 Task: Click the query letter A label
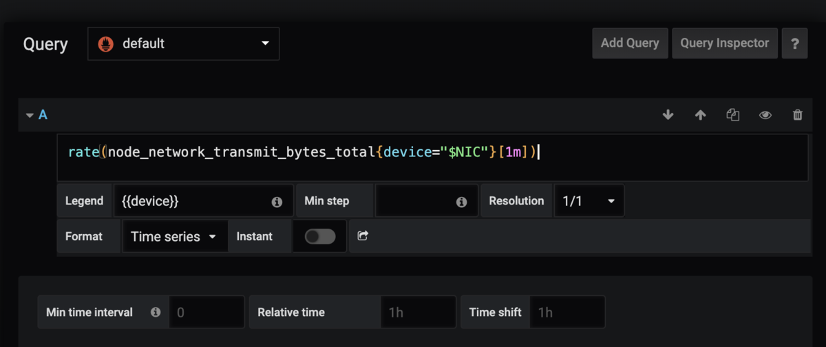[43, 115]
